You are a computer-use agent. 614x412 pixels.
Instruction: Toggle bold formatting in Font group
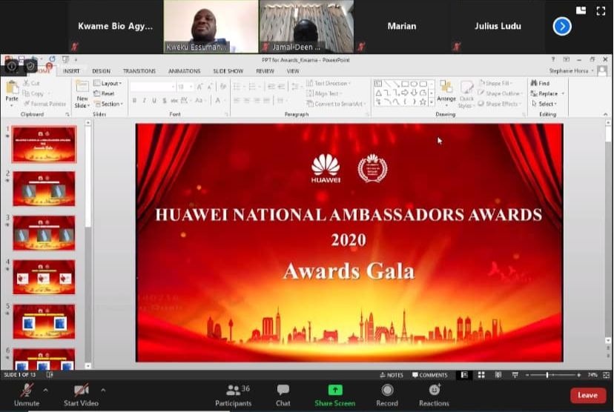click(x=134, y=101)
